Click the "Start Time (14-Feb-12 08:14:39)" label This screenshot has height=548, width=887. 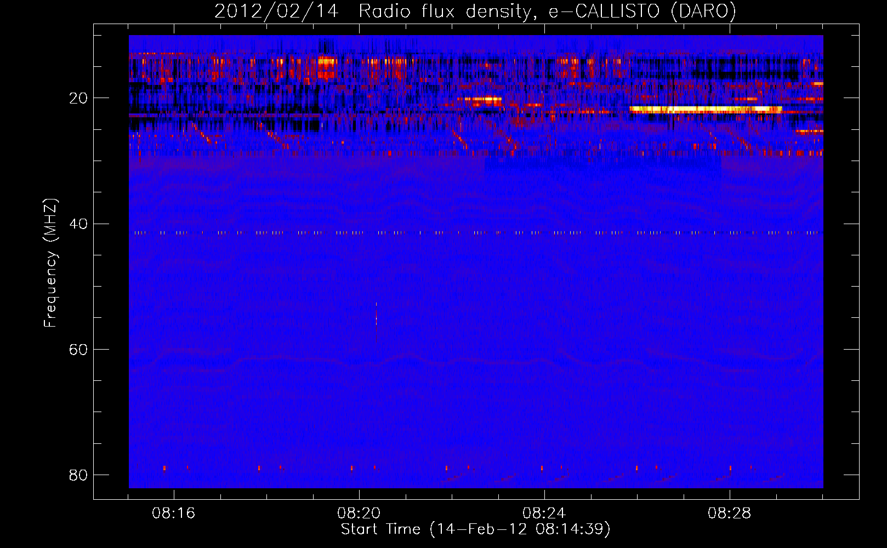(x=475, y=529)
